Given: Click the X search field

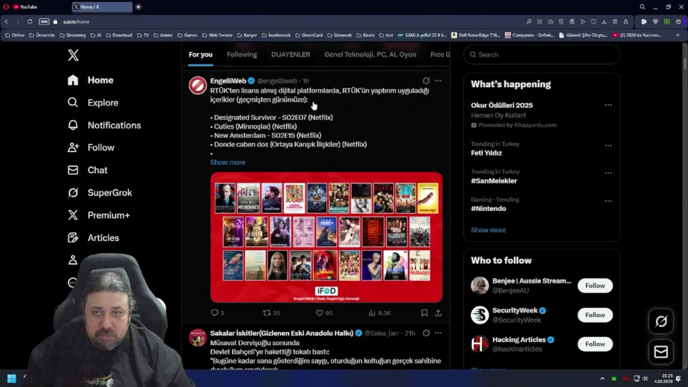Looking at the screenshot, I should pyautogui.click(x=542, y=54).
